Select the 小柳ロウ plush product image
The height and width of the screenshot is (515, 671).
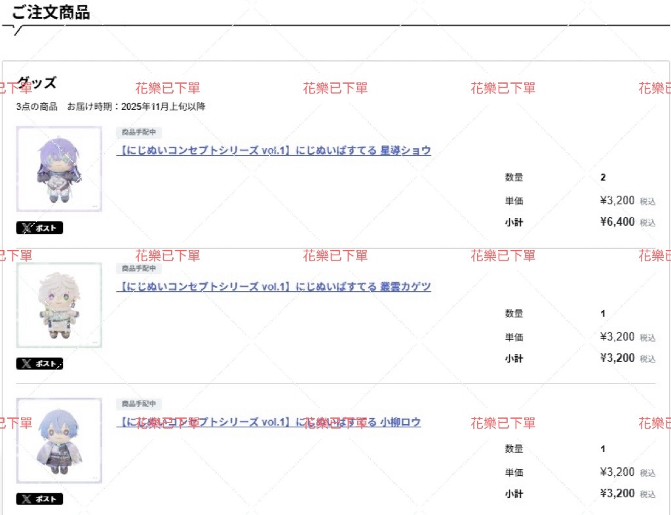pyautogui.click(x=59, y=440)
